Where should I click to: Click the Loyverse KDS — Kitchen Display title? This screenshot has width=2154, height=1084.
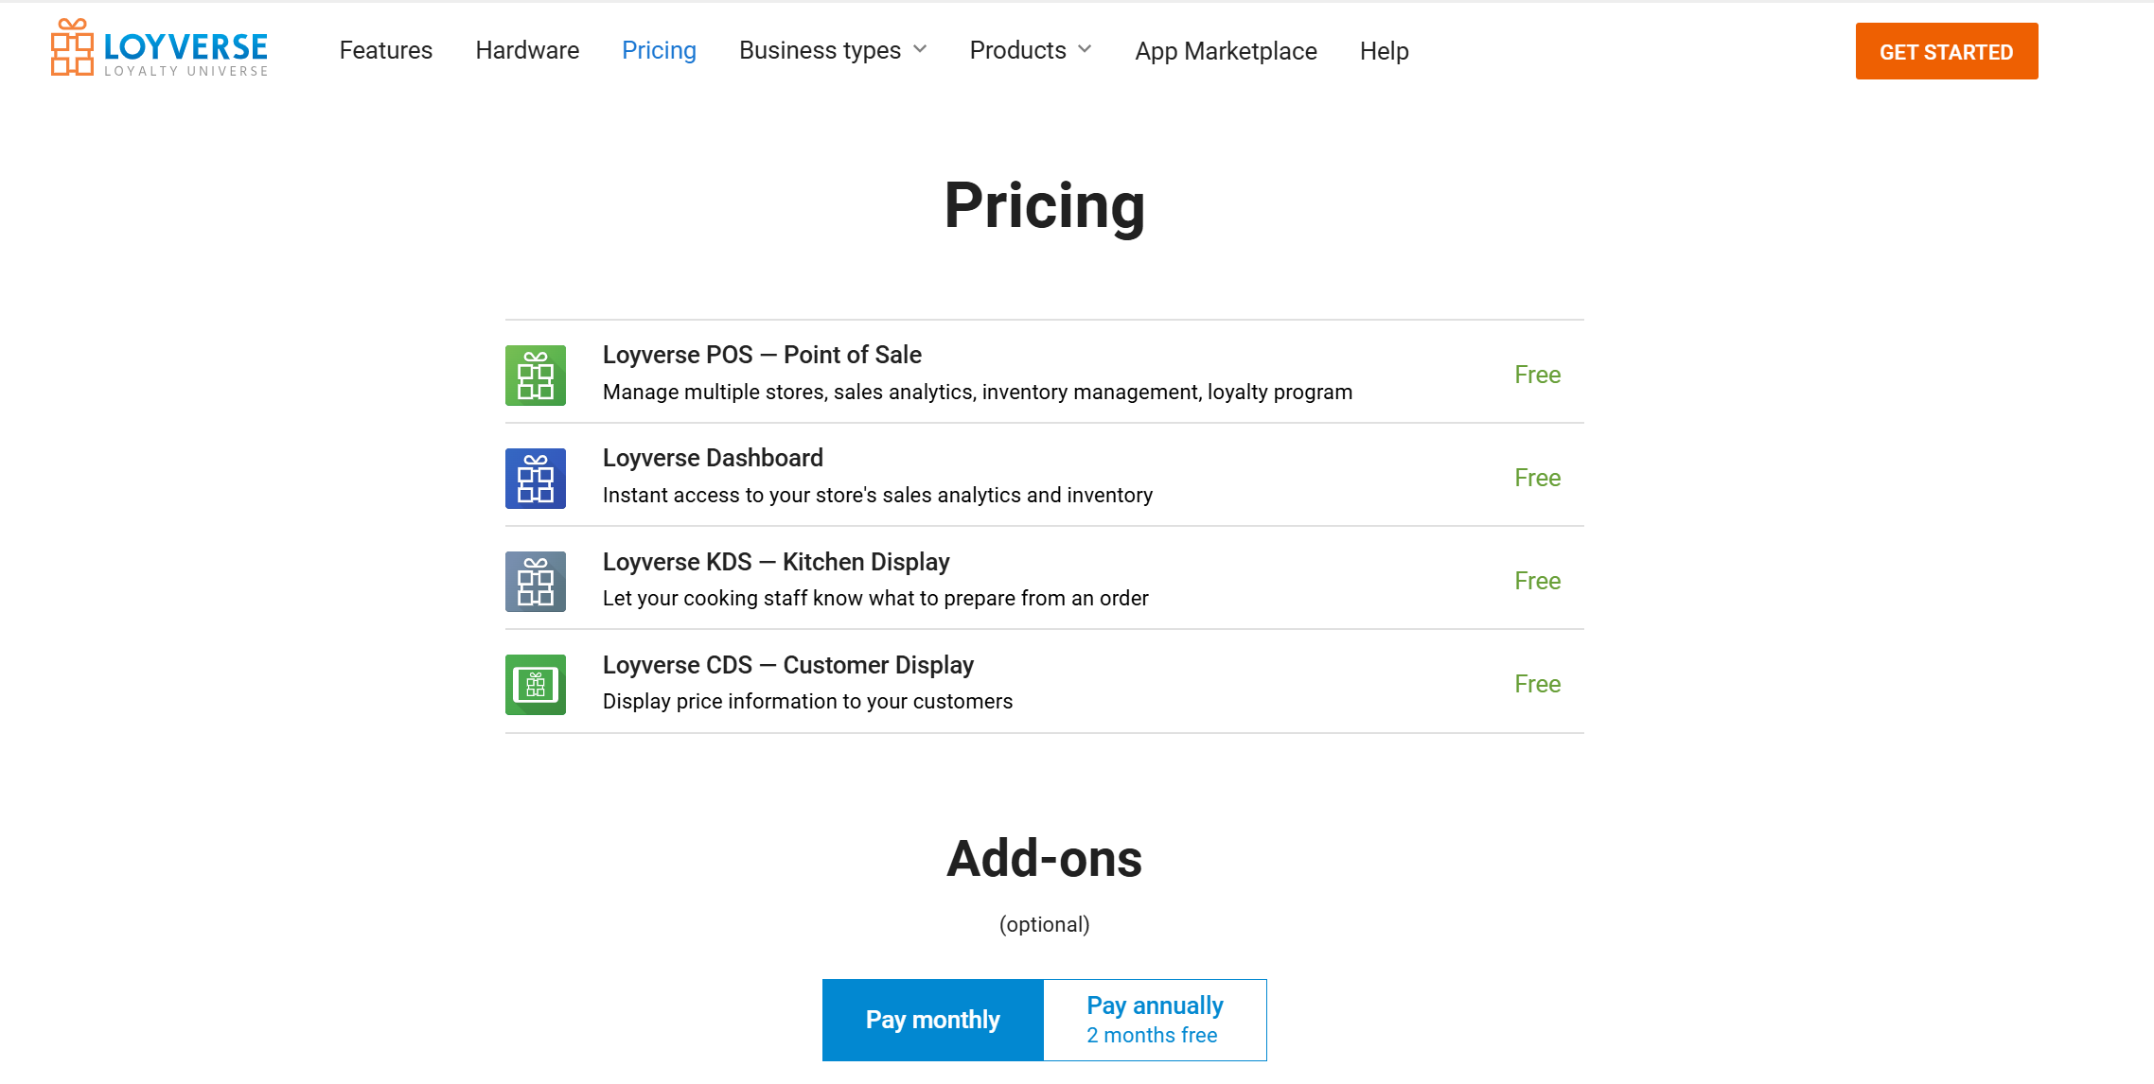click(x=776, y=562)
